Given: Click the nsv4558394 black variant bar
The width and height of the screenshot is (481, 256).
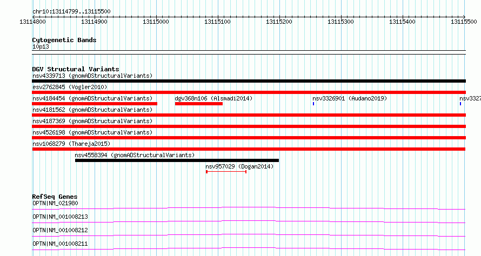Looking at the screenshot, I should (177, 160).
